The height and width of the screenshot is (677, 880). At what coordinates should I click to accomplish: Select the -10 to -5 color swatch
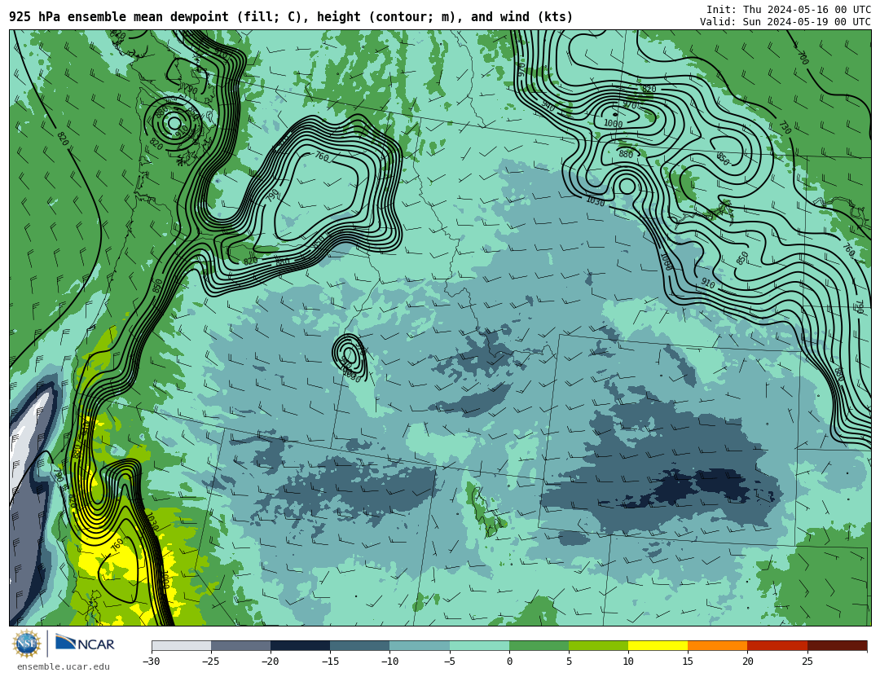pos(420,645)
